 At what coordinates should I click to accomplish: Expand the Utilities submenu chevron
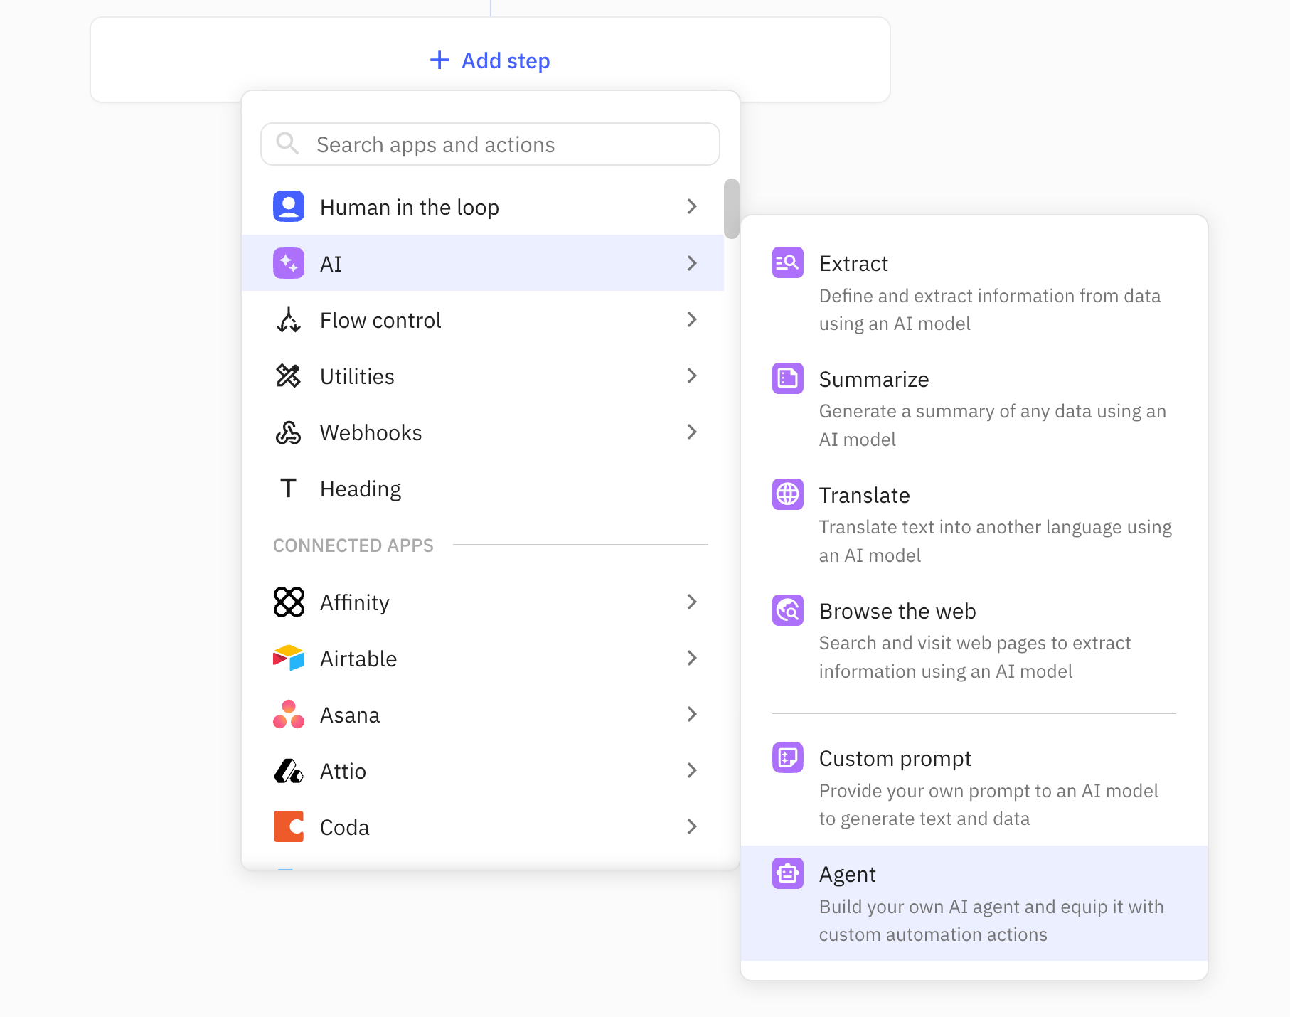692,376
